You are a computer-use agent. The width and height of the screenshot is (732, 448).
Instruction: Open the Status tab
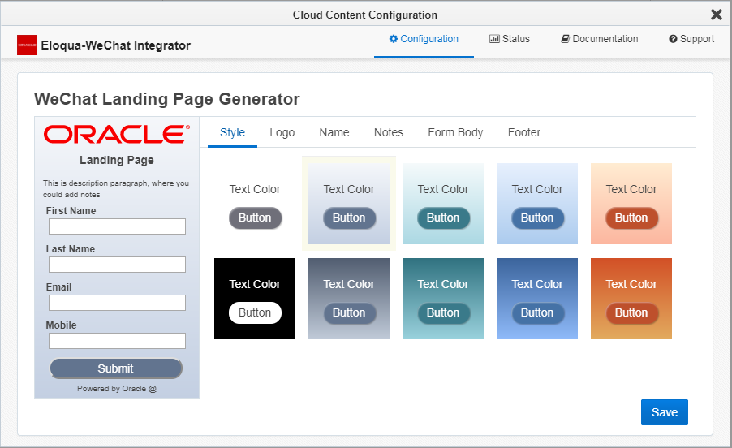click(510, 39)
